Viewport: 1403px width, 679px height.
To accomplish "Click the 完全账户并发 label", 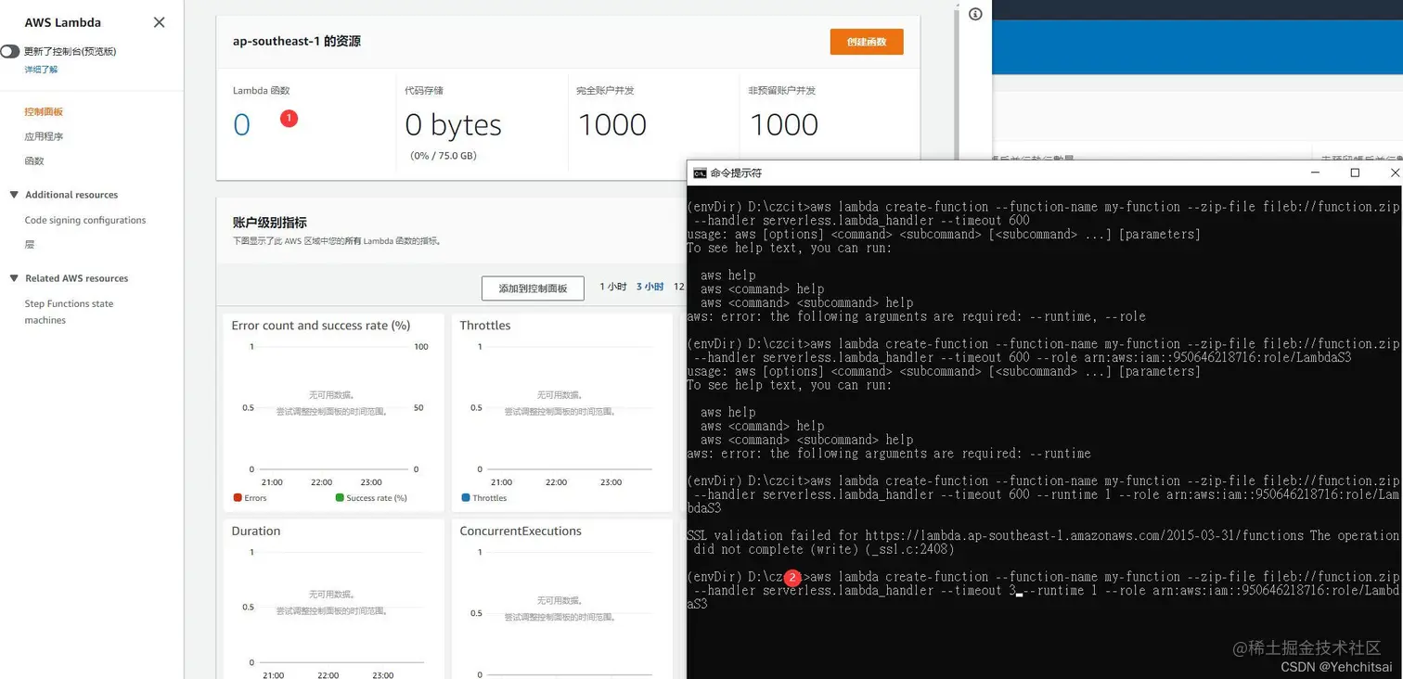I will [x=605, y=91].
